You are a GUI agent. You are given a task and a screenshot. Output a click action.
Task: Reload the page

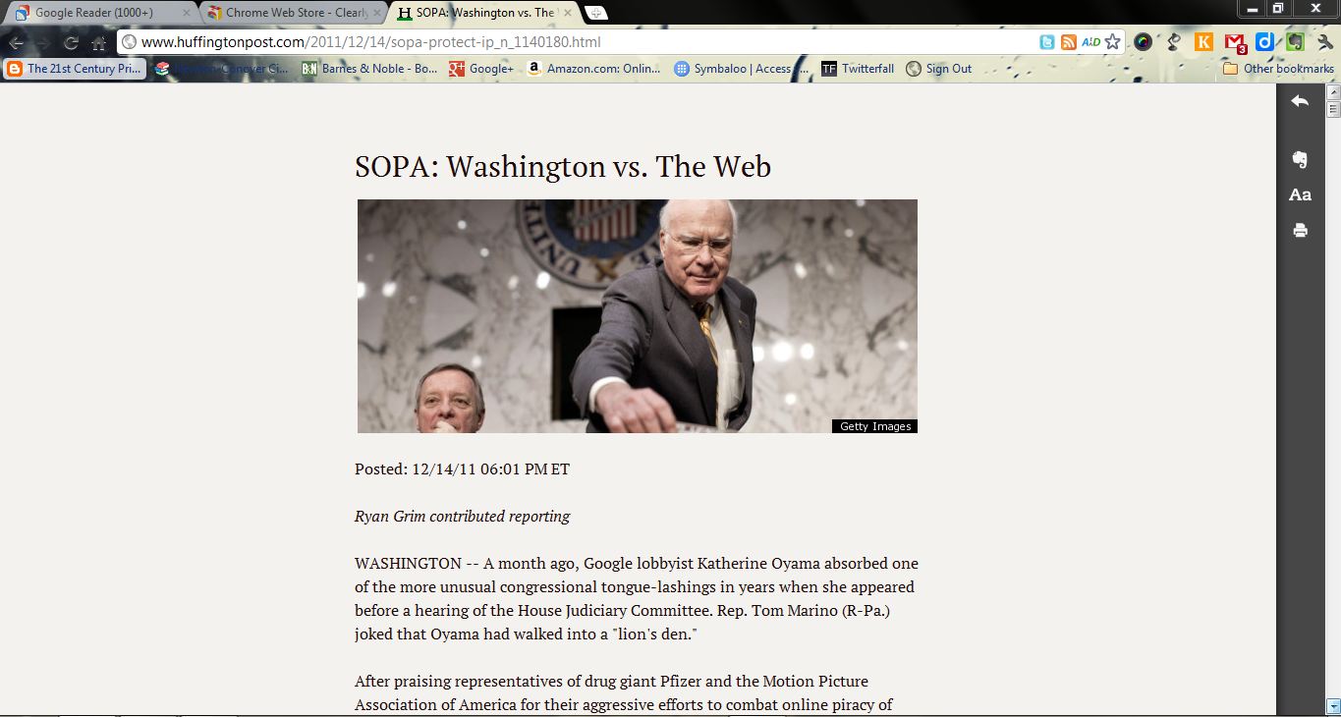[71, 42]
